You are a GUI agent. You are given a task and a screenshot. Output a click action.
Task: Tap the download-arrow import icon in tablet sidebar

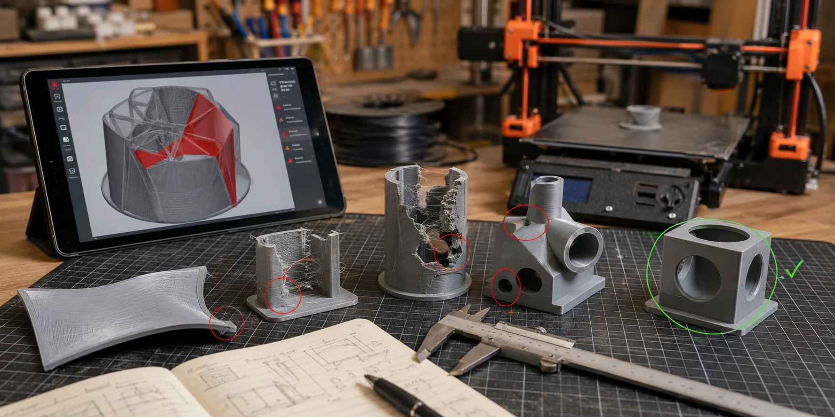point(60,109)
